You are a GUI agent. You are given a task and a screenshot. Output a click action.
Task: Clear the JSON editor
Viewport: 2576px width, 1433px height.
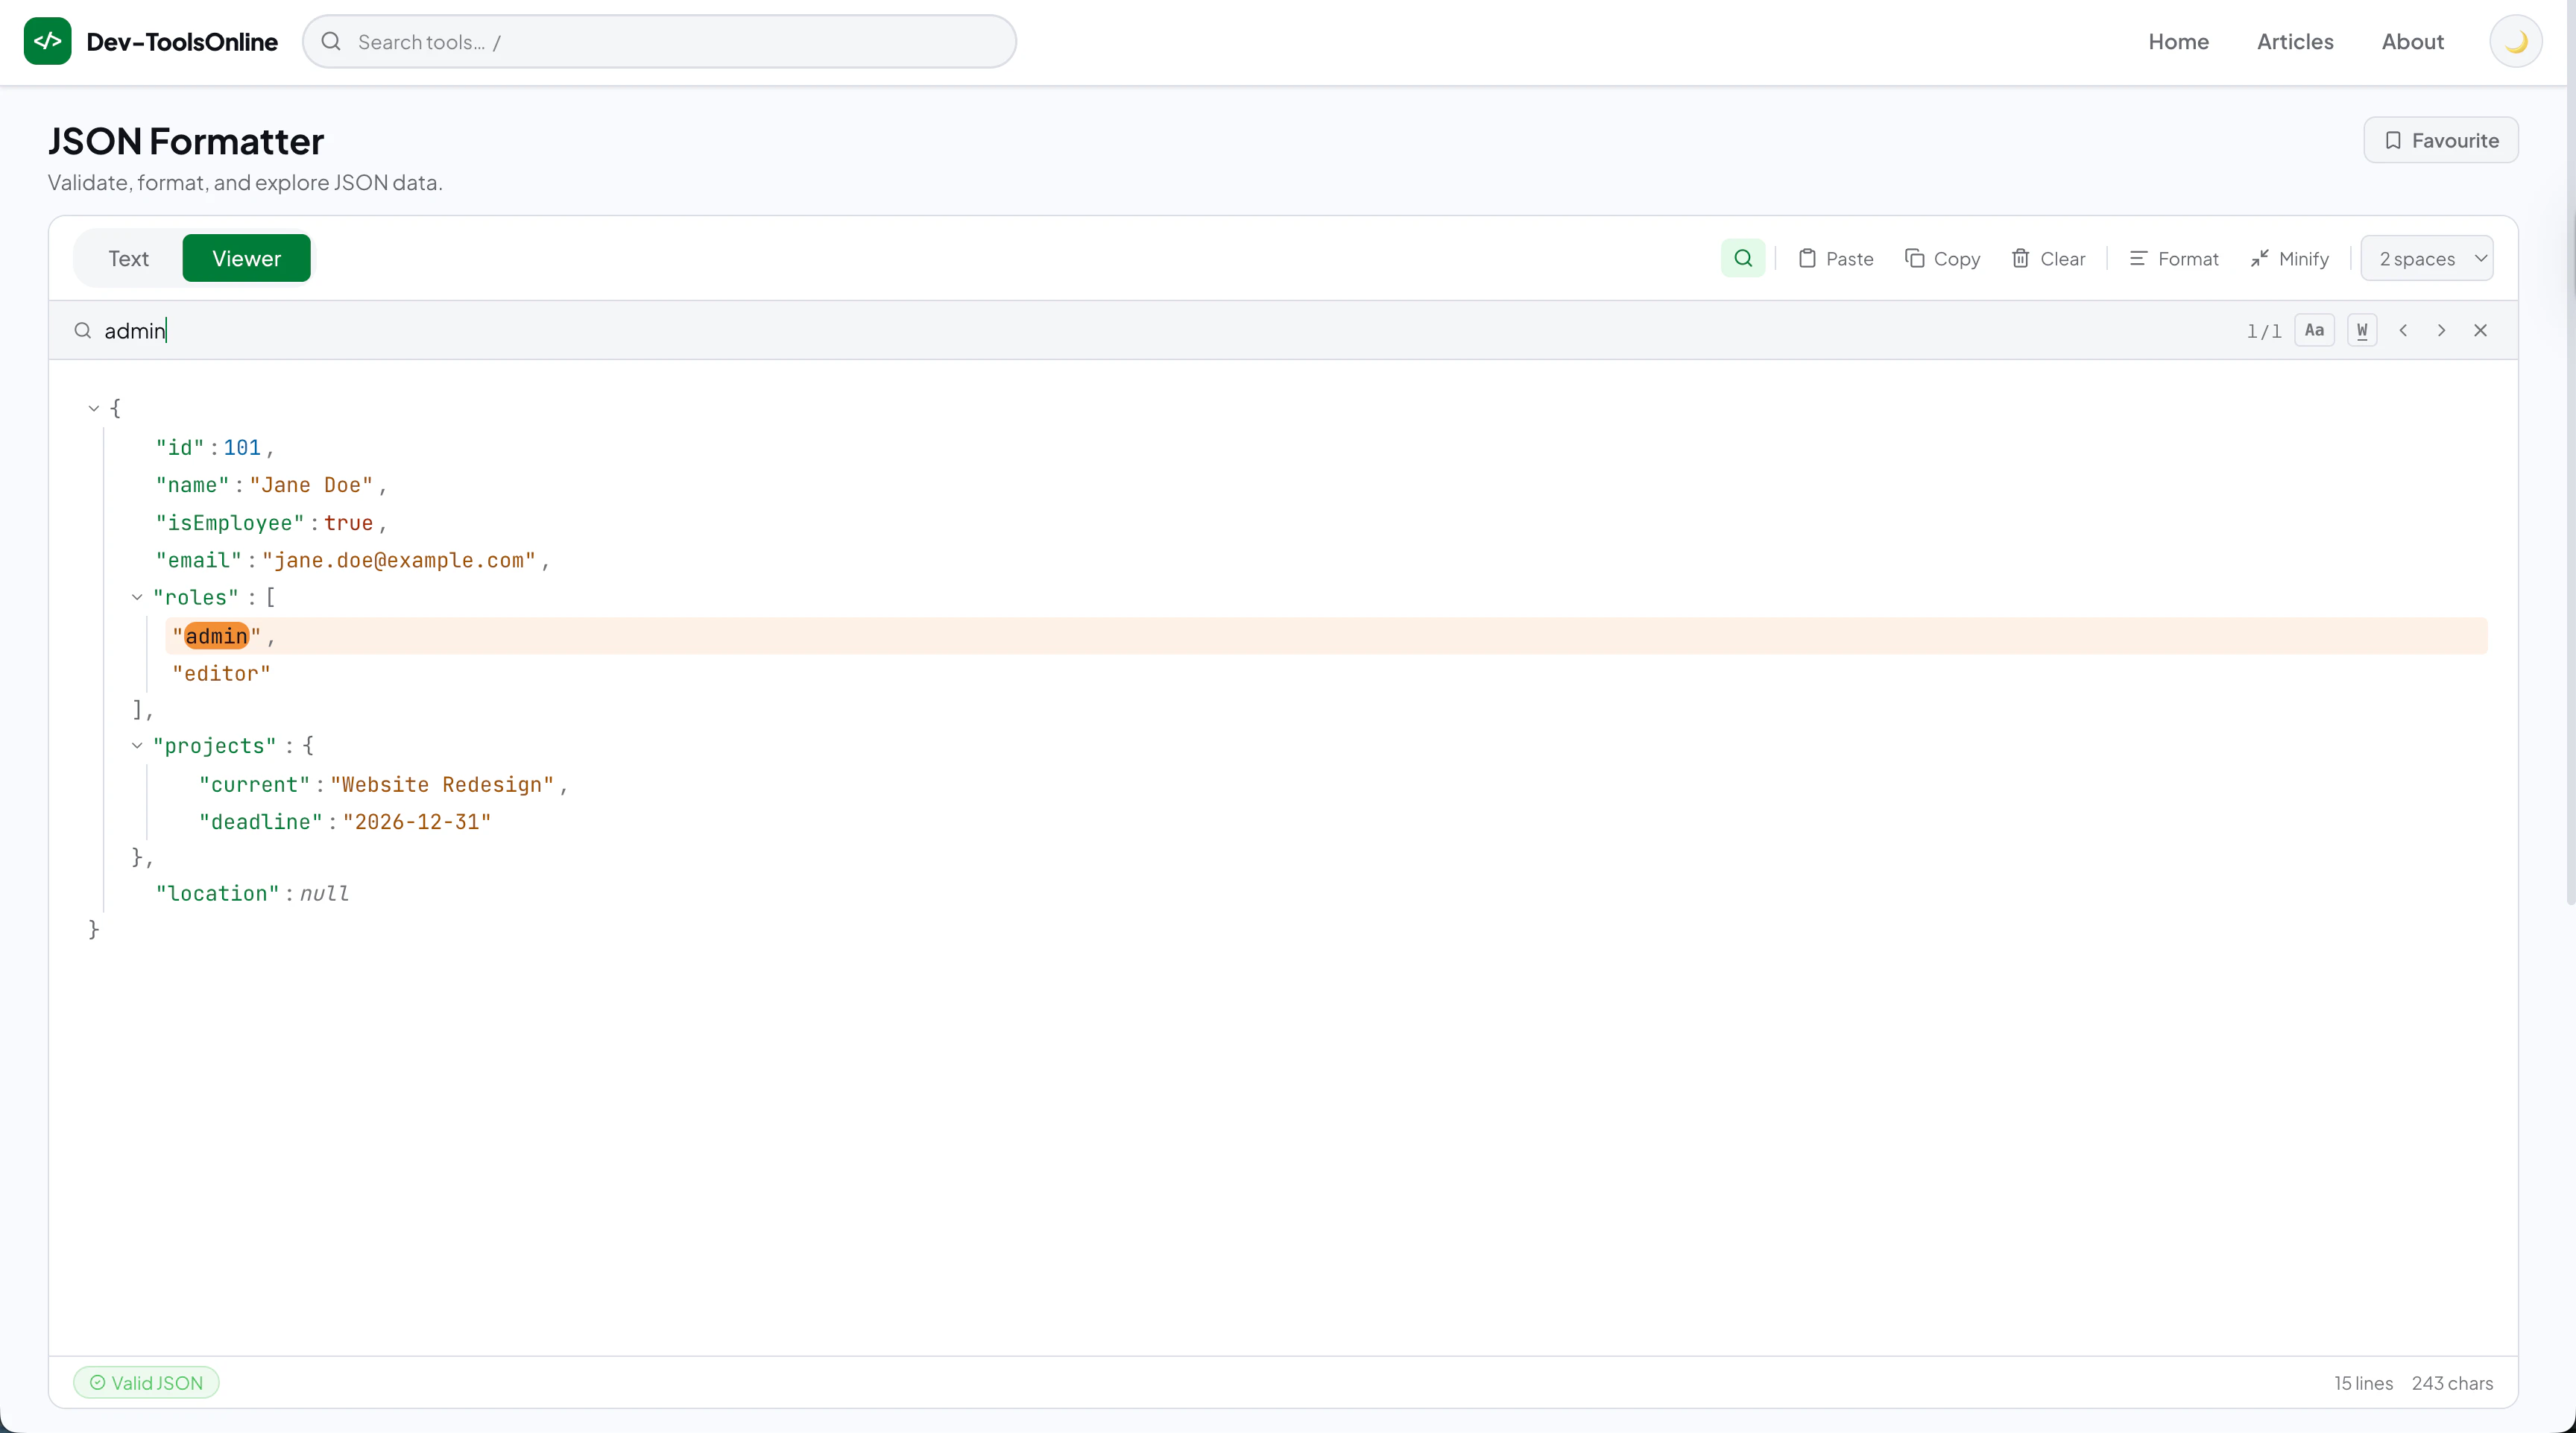click(2049, 258)
